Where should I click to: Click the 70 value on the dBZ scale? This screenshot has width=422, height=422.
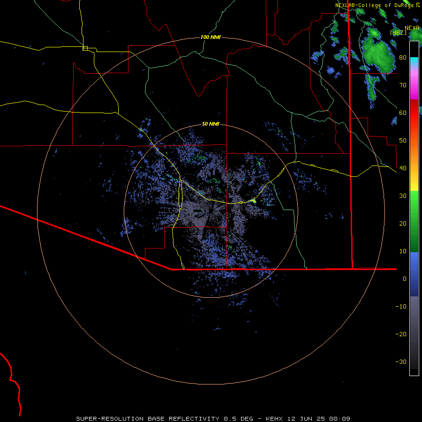403,85
